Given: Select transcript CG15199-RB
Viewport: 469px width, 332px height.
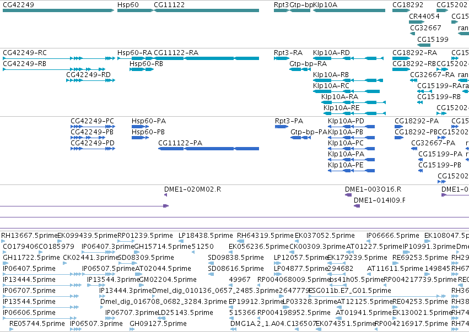Looking at the screenshot, I should (420, 102).
